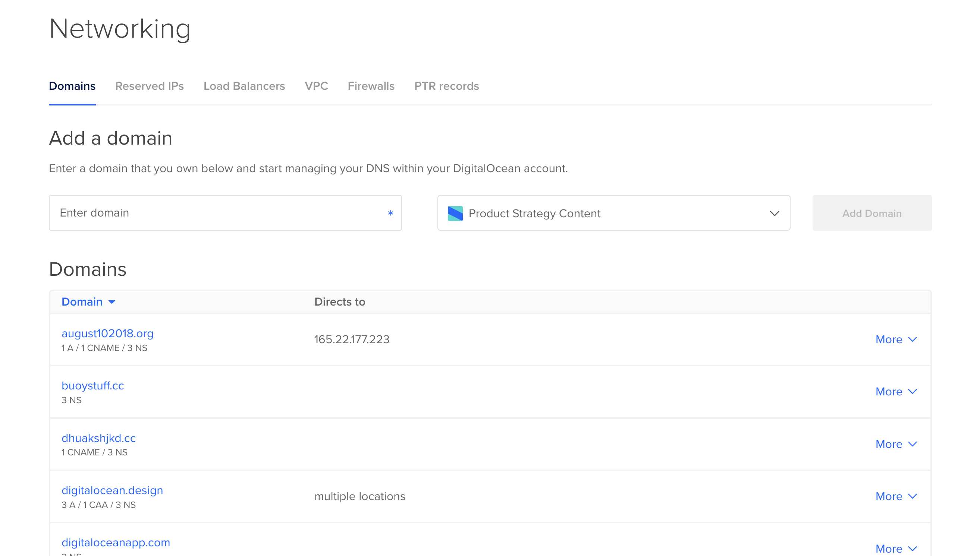The height and width of the screenshot is (556, 980).
Task: Click the Domain column sort arrow
Action: coord(111,302)
